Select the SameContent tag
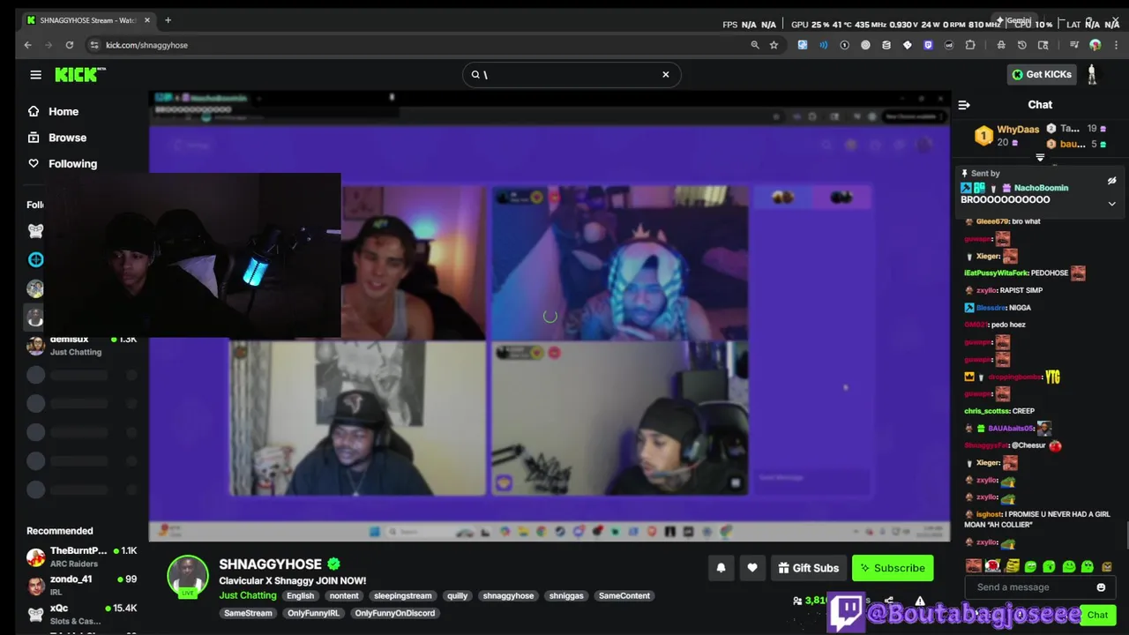The height and width of the screenshot is (635, 1129). coord(624,596)
